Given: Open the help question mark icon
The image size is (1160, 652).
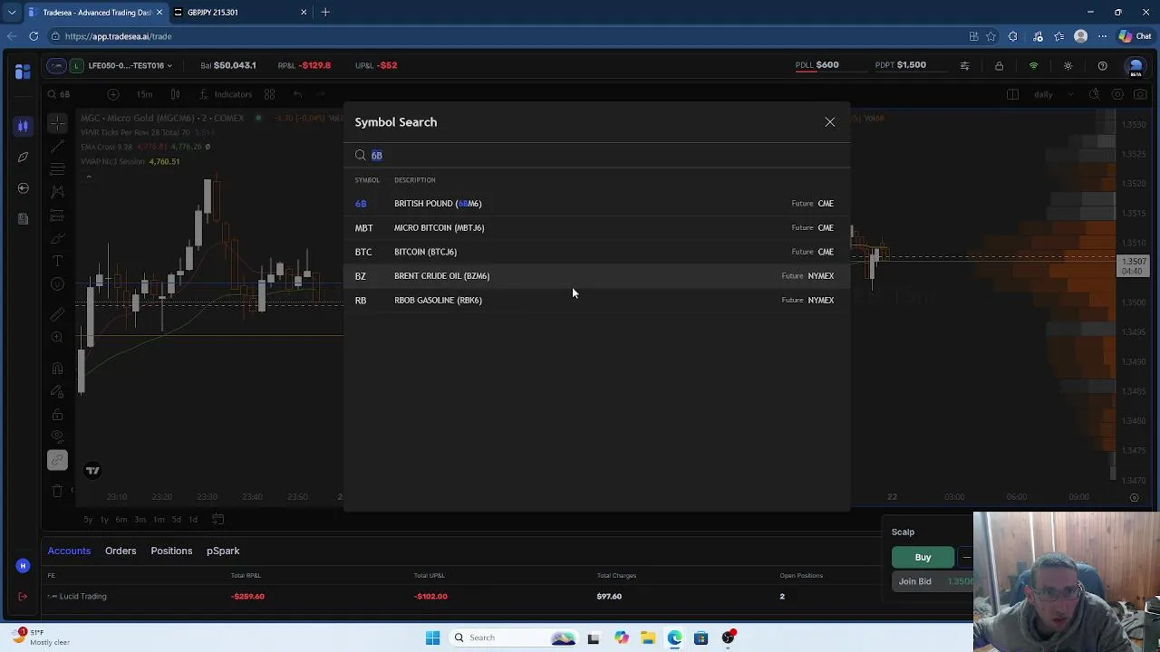Looking at the screenshot, I should point(1102,65).
